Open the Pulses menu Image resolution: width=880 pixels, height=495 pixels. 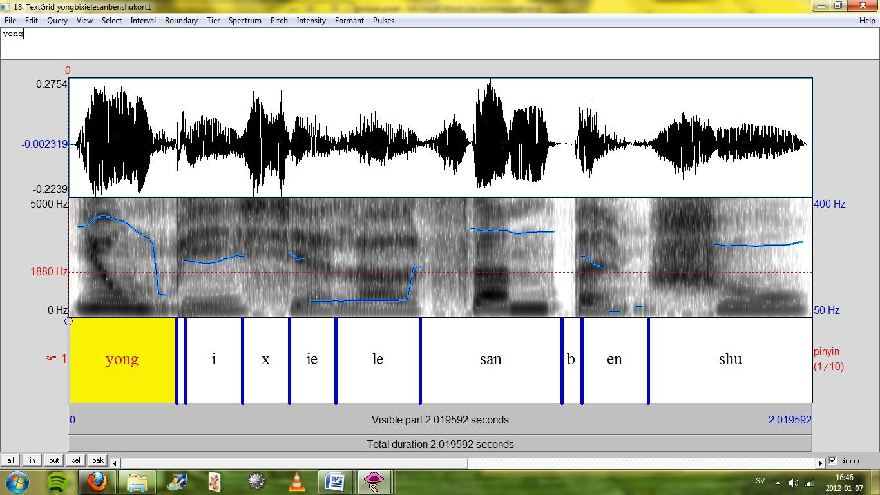[383, 21]
